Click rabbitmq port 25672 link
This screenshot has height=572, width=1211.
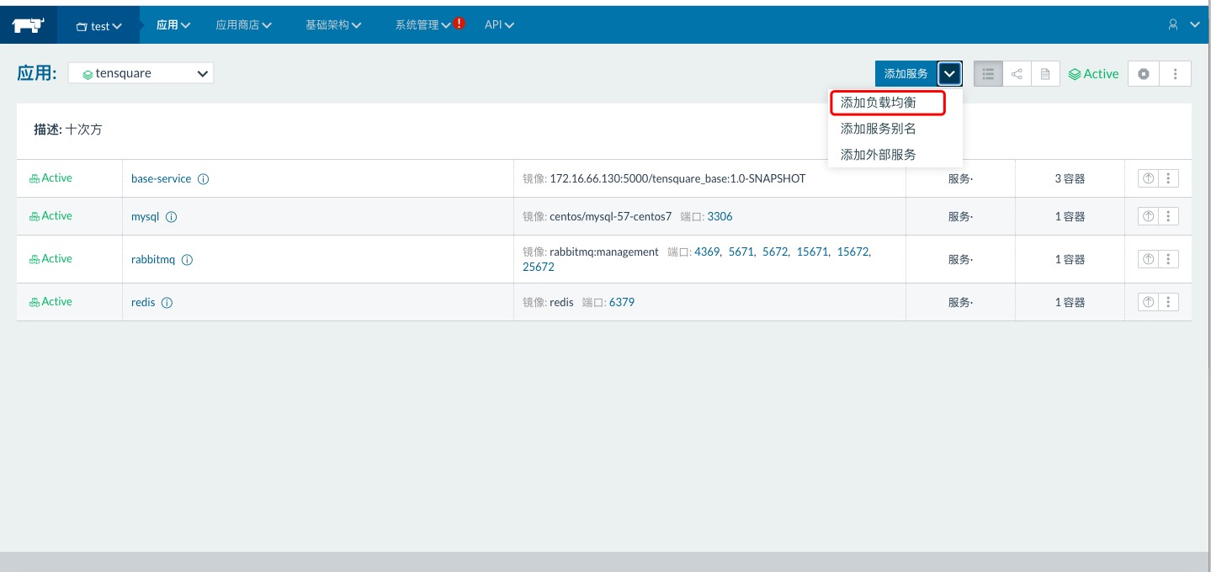tap(539, 267)
